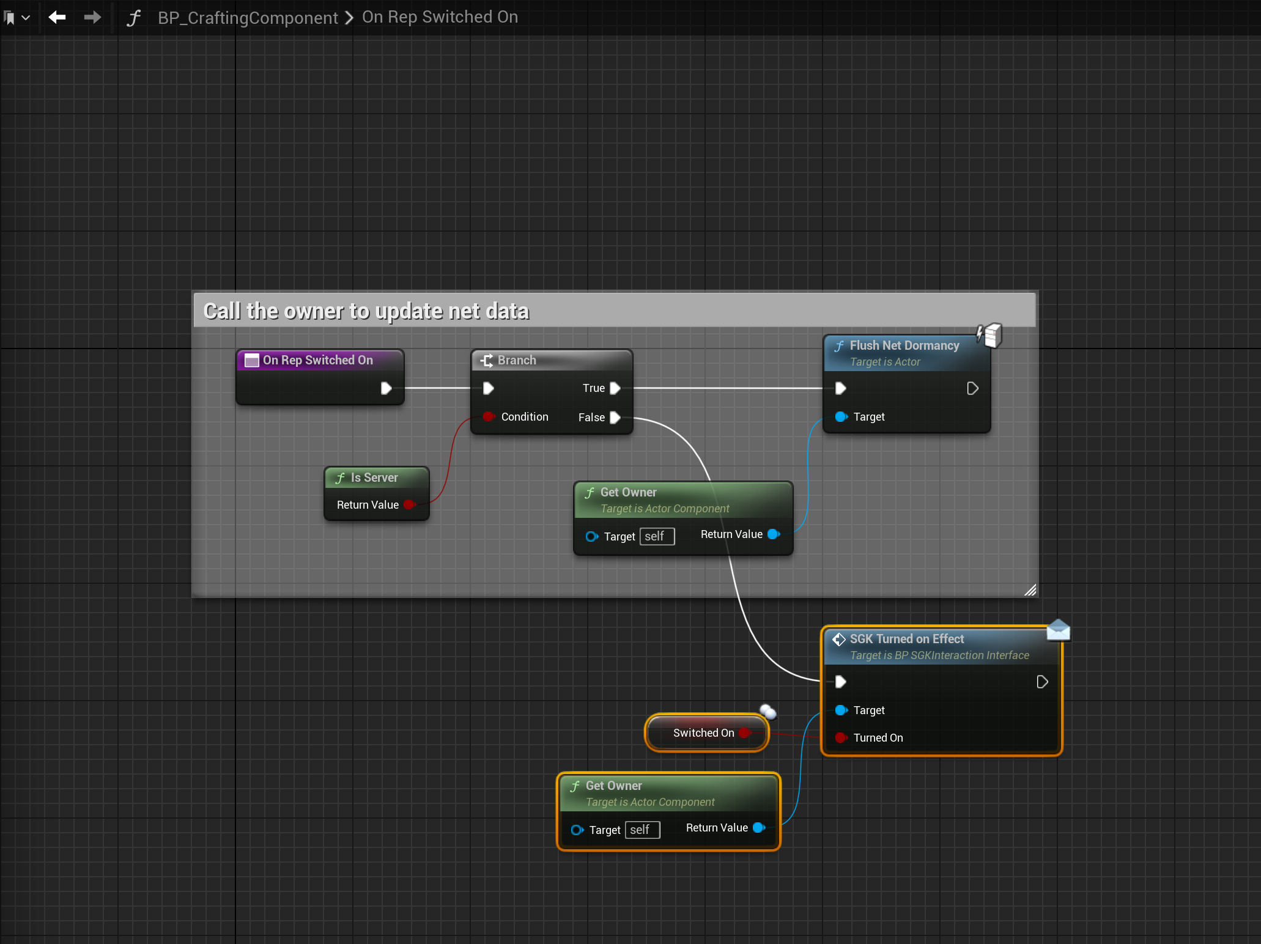Viewport: 1261px width, 944px height.
Task: Select the Is Server node header
Action: pos(375,478)
